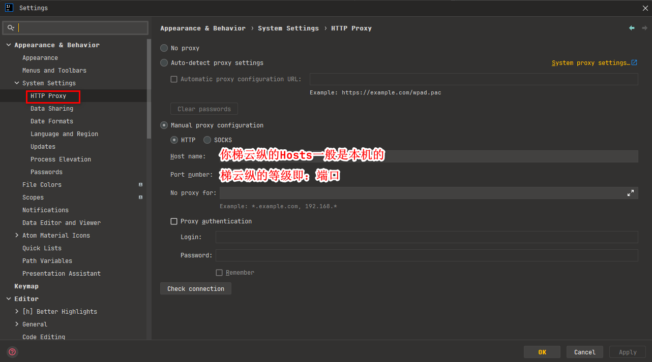Enable the Proxy authentication checkbox

pos(174,221)
